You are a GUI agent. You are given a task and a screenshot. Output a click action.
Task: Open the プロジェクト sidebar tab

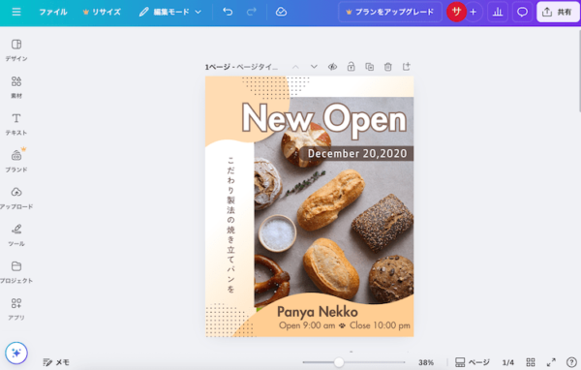coord(16,272)
